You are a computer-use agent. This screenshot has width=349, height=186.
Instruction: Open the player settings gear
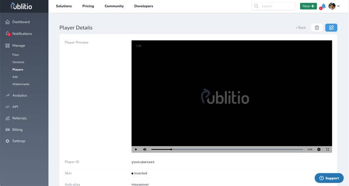319,149
